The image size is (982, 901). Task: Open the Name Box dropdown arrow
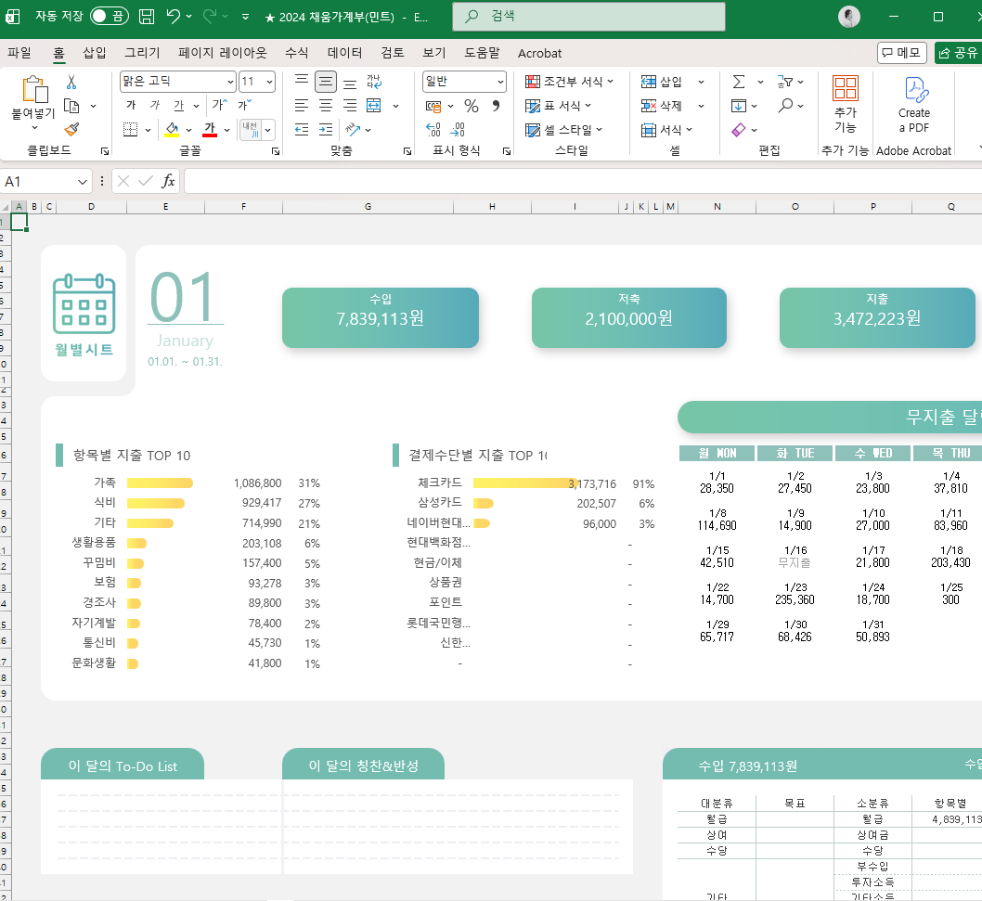pos(82,182)
